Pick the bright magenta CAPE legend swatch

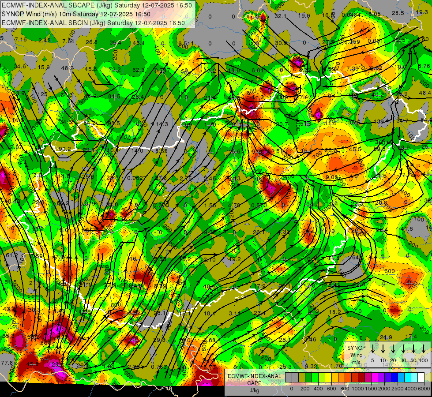coord(375,378)
